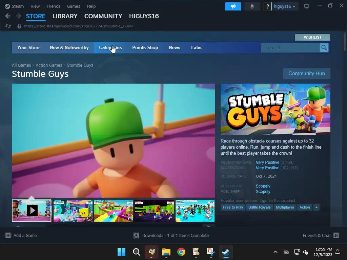Switch to the COMMUNITY tab
The width and height of the screenshot is (347, 260).
(103, 16)
